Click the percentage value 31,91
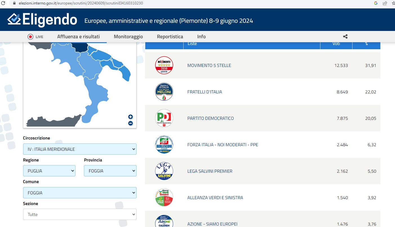The height and width of the screenshot is (227, 395). coord(371,65)
